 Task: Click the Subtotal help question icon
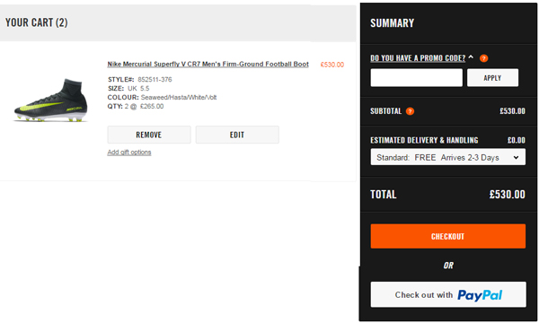410,111
